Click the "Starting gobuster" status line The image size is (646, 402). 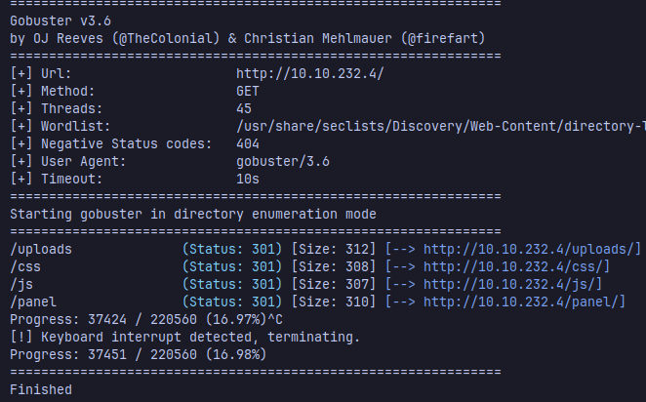192,214
